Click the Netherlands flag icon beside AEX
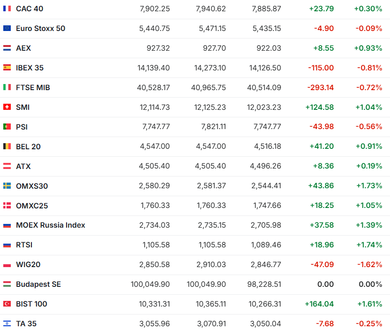 click(x=7, y=48)
